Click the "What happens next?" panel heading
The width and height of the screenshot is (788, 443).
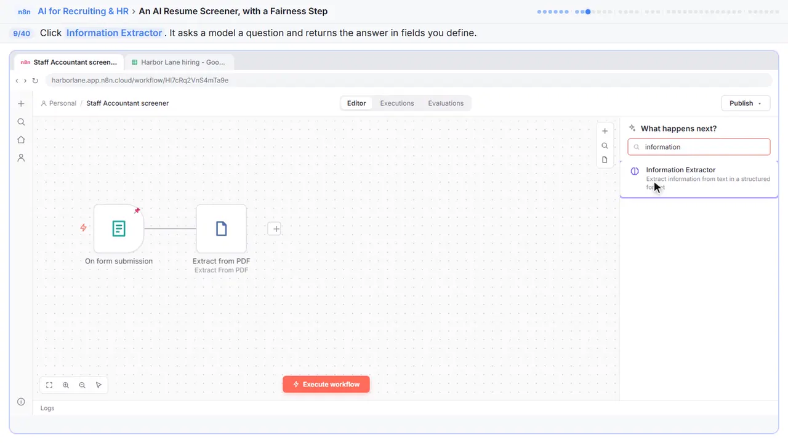coord(678,129)
